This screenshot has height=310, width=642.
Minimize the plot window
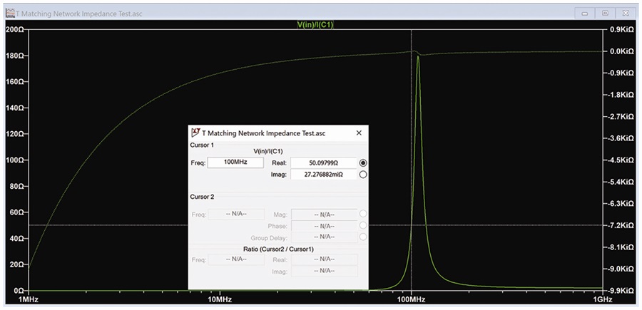pyautogui.click(x=585, y=14)
